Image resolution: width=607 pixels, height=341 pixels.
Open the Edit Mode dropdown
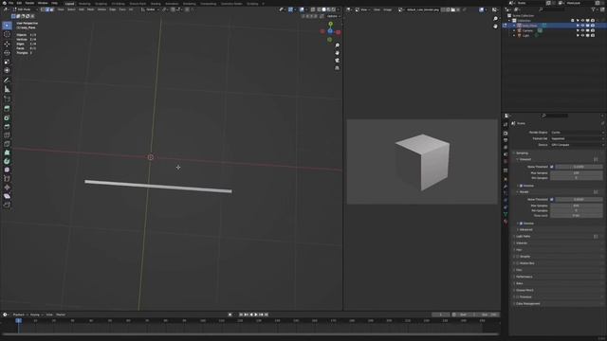[x=25, y=9]
